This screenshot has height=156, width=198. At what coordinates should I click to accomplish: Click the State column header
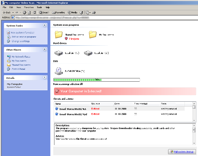tap(172, 104)
